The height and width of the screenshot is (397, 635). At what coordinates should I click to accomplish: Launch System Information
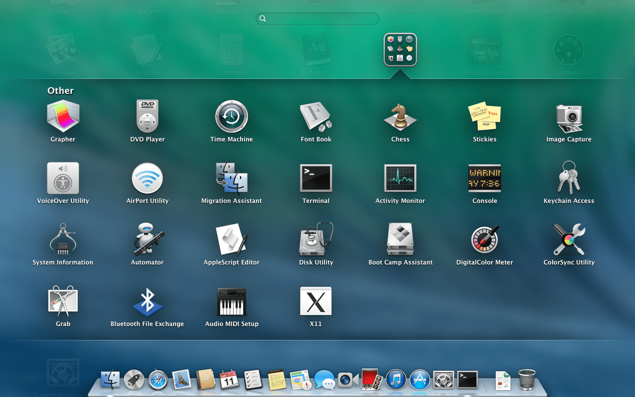(x=63, y=240)
